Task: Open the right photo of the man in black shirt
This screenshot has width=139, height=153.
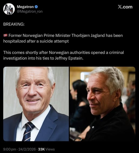Action: click(102, 104)
